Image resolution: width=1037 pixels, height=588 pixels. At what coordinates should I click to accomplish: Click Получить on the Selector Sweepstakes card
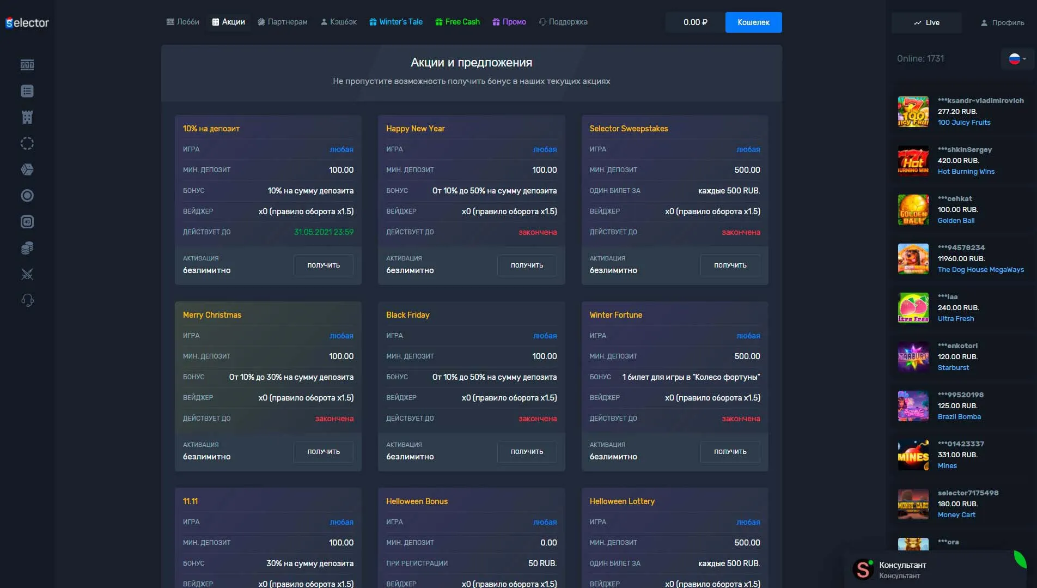pos(730,265)
